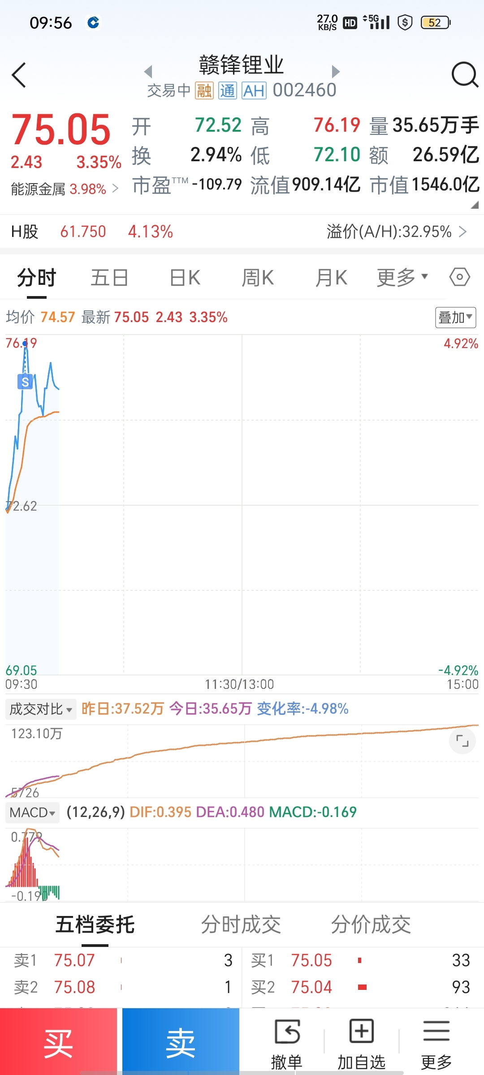Screen dimensions: 484x1075
Task: Tap the back arrow icon
Action: [x=19, y=75]
